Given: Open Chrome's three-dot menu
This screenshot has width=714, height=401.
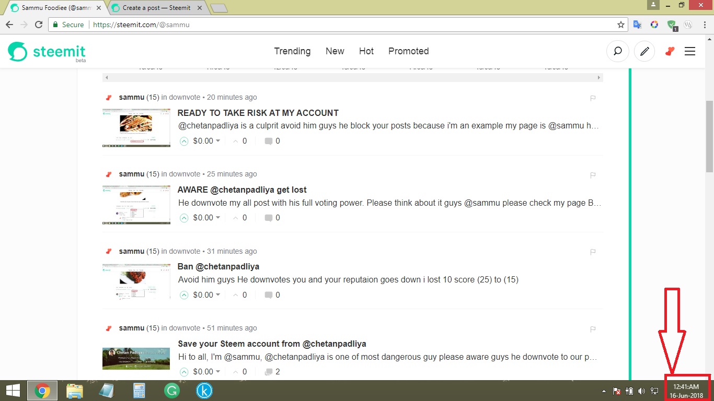Looking at the screenshot, I should (704, 25).
